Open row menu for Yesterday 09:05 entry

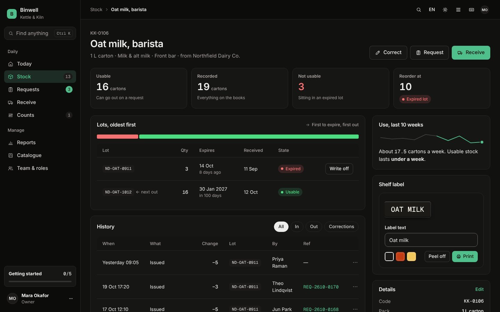[x=355, y=262]
